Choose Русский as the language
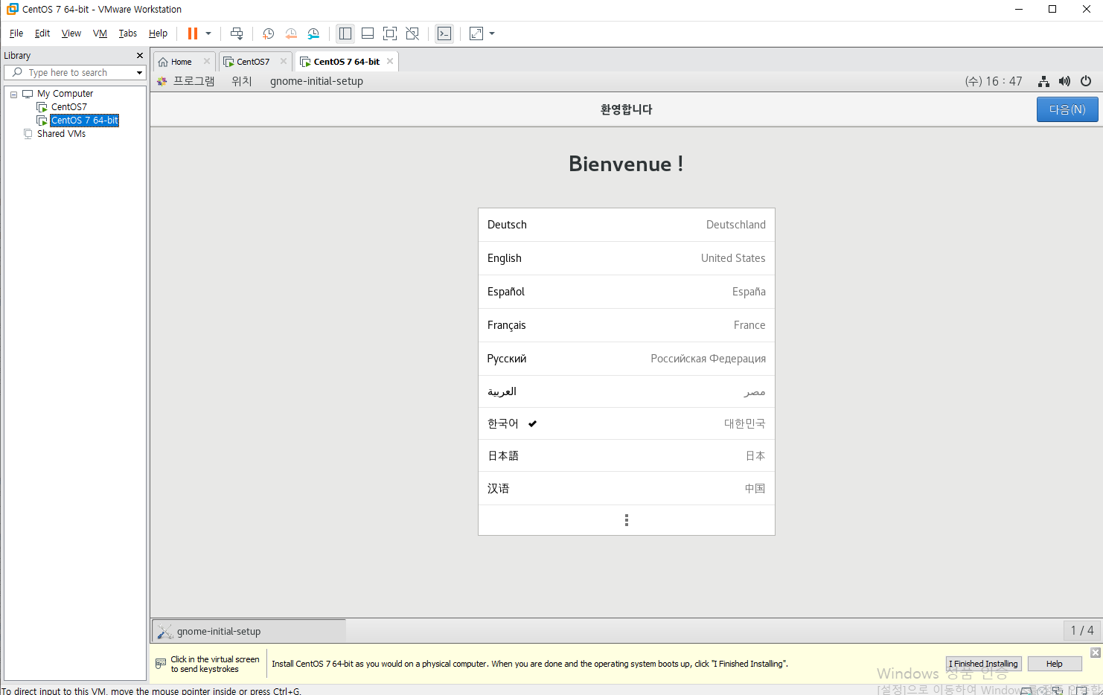The height and width of the screenshot is (695, 1103). coord(627,359)
